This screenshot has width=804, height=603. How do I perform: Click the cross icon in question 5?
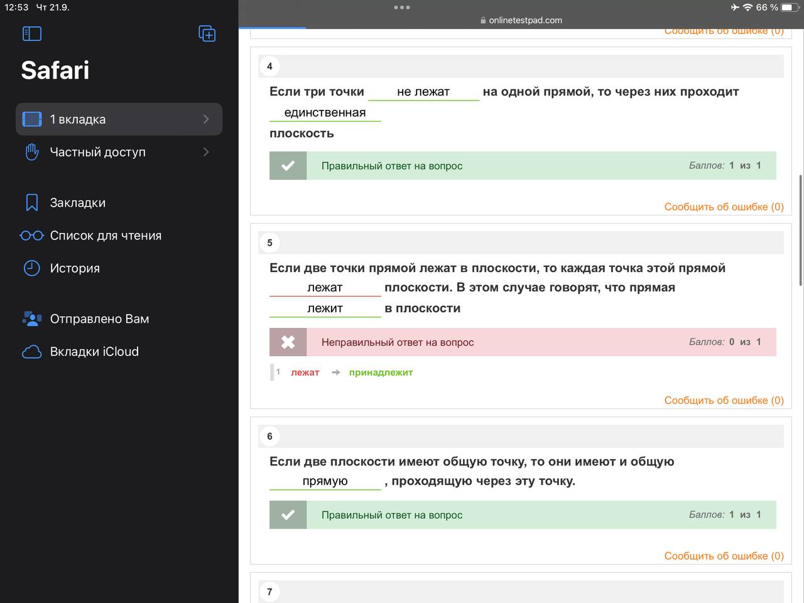click(288, 342)
